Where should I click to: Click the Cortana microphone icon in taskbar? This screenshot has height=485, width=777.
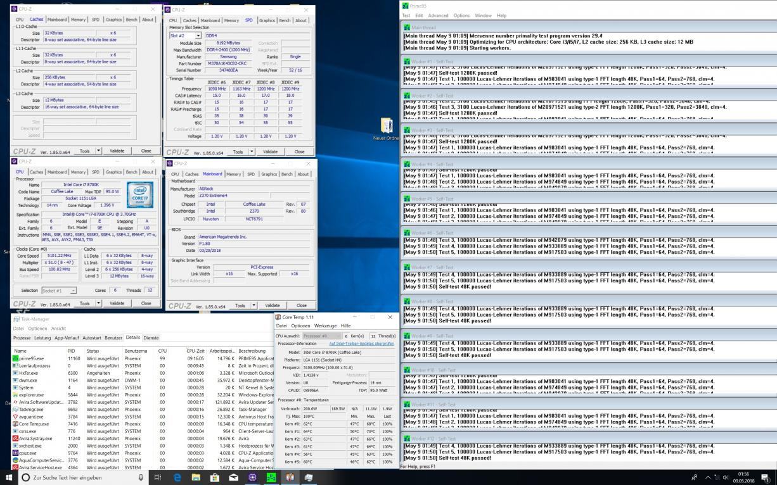pos(141,477)
